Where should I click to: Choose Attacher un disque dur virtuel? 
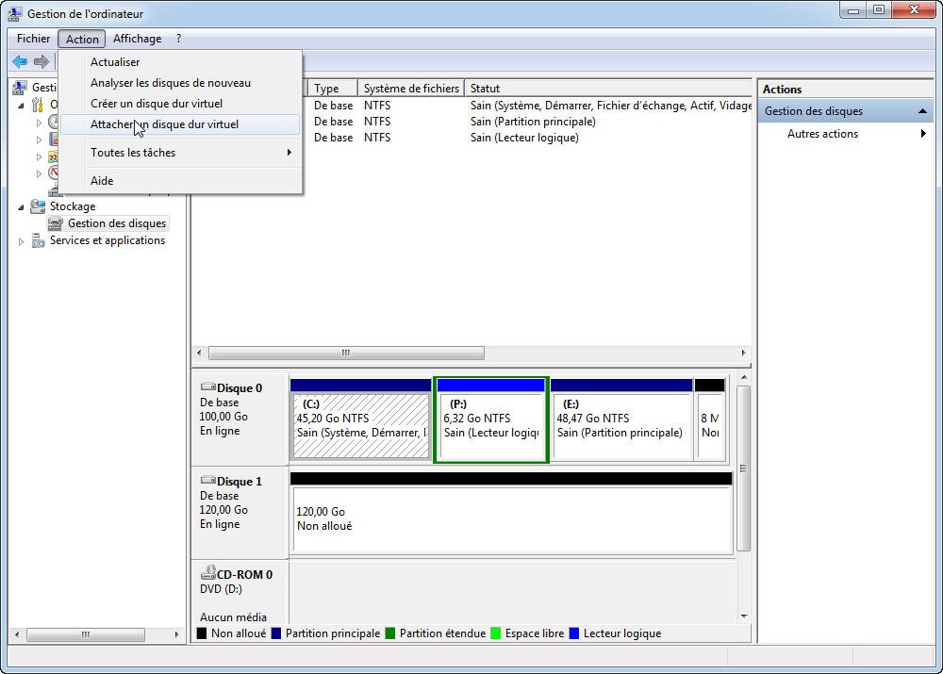180,124
